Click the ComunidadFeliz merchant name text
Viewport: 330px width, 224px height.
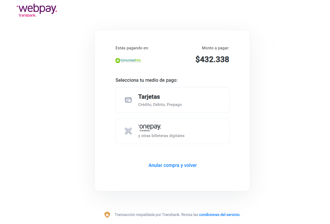(x=131, y=60)
